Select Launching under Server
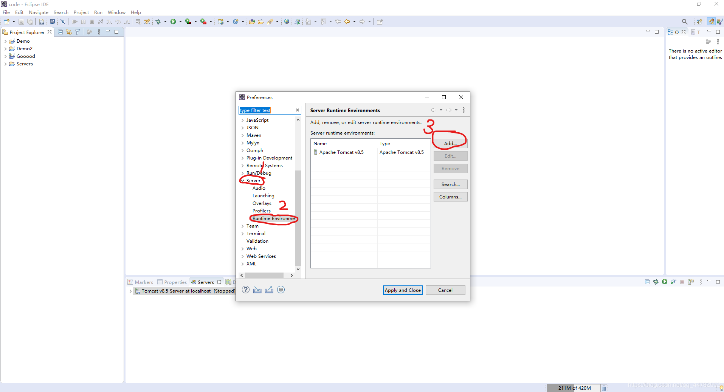This screenshot has width=724, height=392. point(264,196)
